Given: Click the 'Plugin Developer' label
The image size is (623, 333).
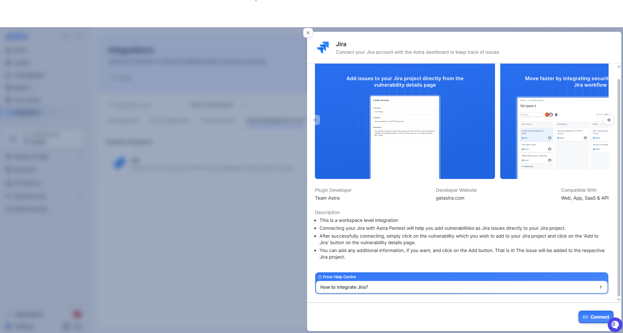Looking at the screenshot, I should (x=333, y=190).
